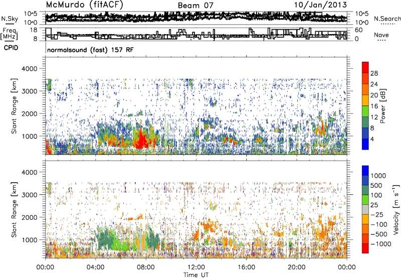The image size is (401, 278).
Task: Click the McMurdo (fitACF) title text
Action: [x=84, y=5]
